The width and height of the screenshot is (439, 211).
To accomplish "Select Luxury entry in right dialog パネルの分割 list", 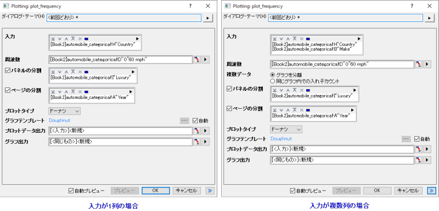I will [312, 96].
